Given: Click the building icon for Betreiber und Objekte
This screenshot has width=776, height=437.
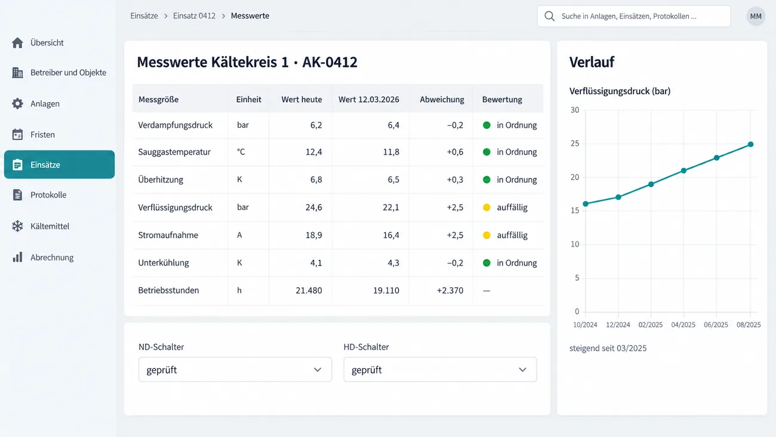Looking at the screenshot, I should coord(18,73).
